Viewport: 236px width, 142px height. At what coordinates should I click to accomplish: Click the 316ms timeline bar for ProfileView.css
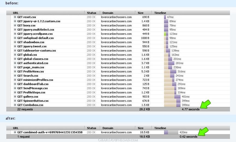(x=170, y=71)
